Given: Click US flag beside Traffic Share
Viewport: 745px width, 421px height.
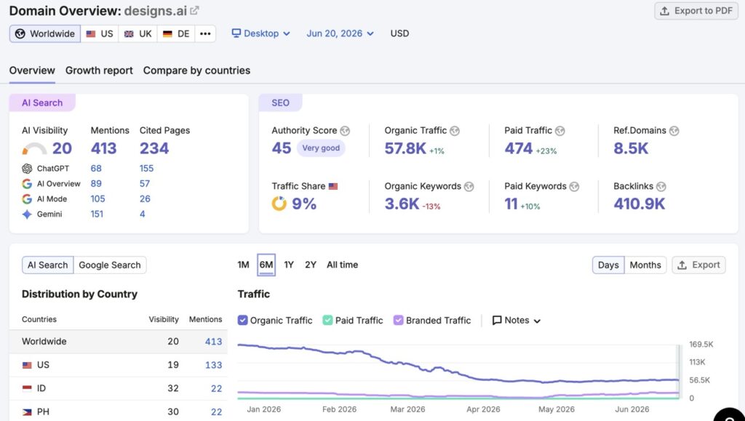Looking at the screenshot, I should [x=333, y=187].
